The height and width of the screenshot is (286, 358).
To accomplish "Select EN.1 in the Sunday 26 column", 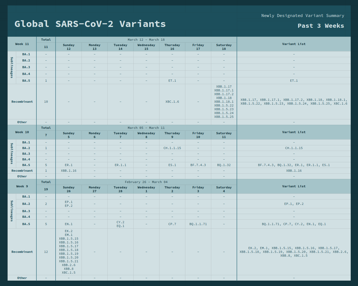I will click(69, 224).
